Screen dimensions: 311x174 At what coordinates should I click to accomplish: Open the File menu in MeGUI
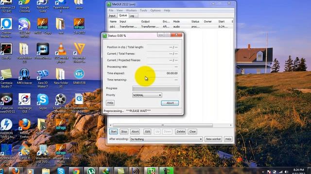pos(111,10)
